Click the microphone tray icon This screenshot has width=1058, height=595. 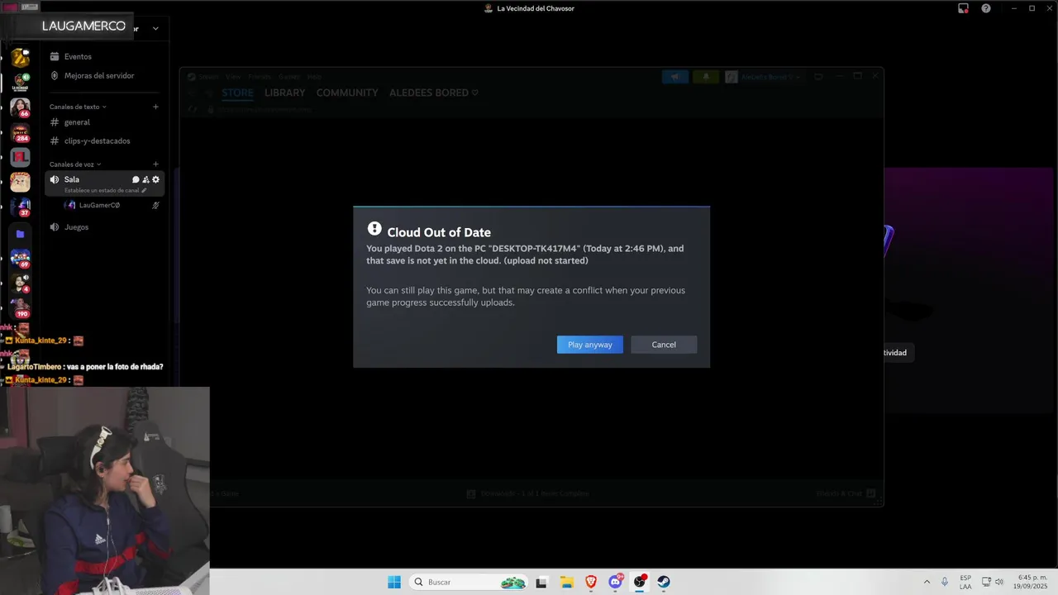click(945, 582)
